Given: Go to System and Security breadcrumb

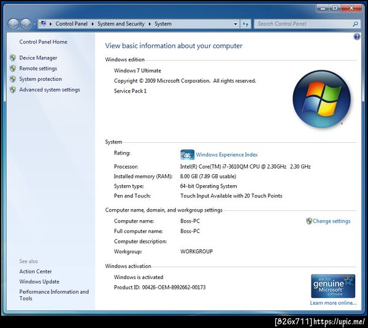Looking at the screenshot, I should (x=121, y=24).
